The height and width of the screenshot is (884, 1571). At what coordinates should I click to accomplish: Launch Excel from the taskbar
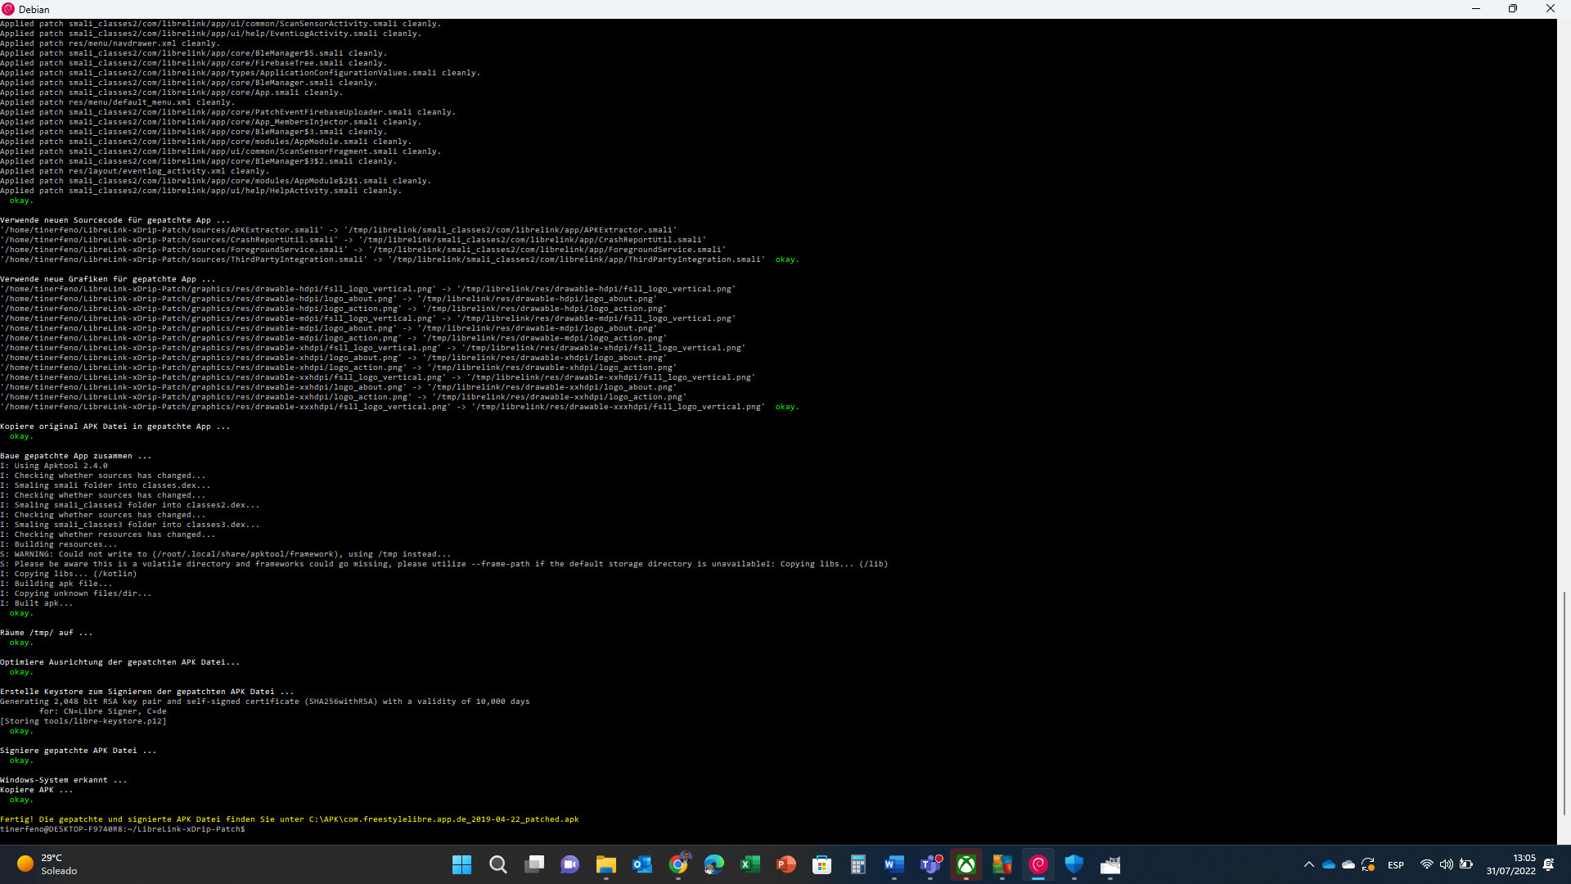click(750, 864)
